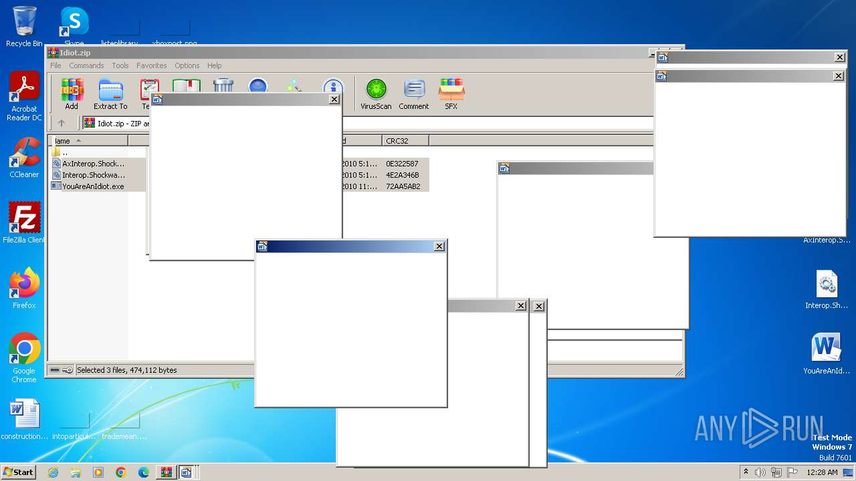856x481 pixels.
Task: Click the CRC32 value 4E2A346B
Action: [x=402, y=175]
